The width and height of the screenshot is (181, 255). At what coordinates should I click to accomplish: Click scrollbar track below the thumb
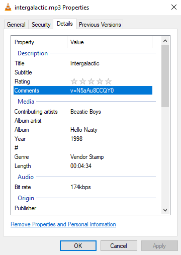(165, 156)
